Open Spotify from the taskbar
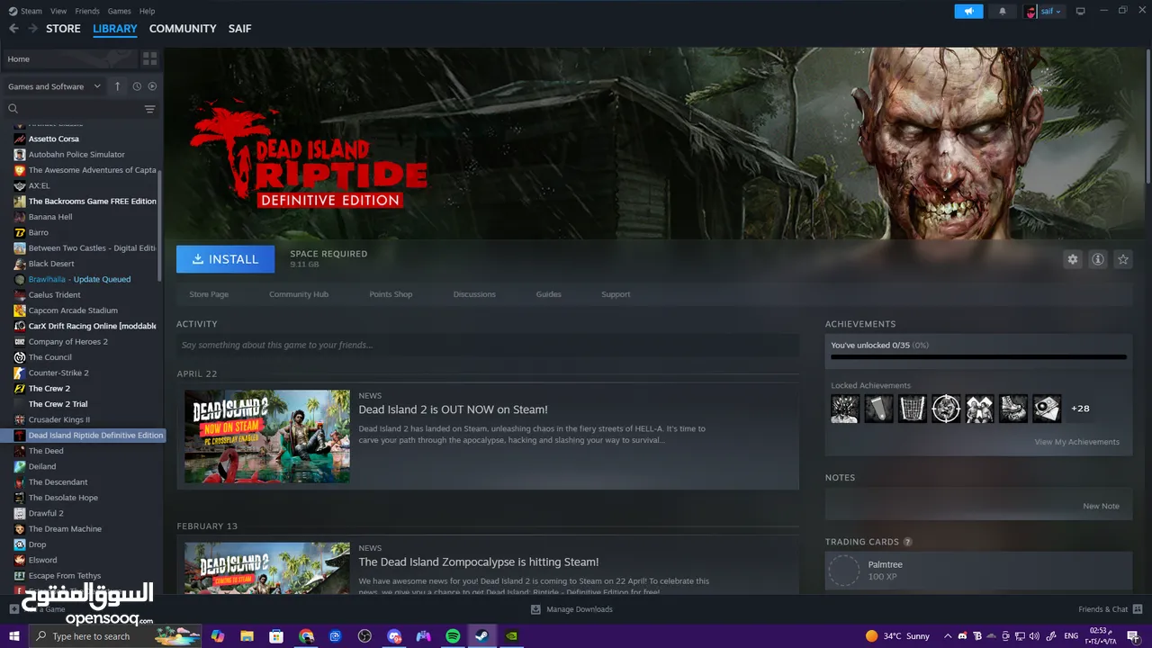Screen dimensions: 1152x648 [x=453, y=636]
